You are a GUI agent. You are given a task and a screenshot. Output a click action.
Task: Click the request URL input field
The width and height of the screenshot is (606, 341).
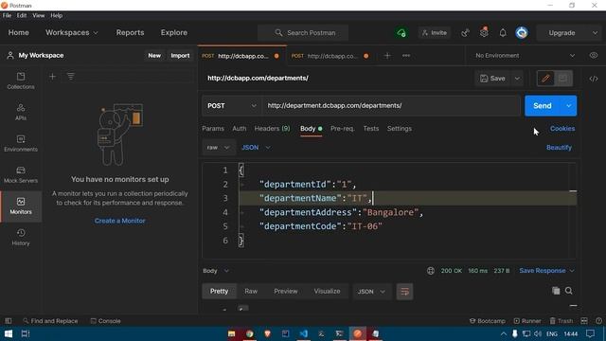click(x=391, y=106)
